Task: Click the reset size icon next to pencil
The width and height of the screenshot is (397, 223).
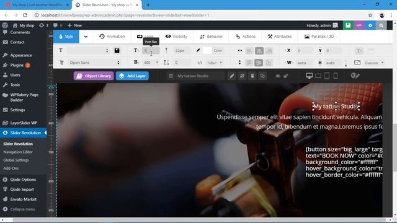Action: 242,76
